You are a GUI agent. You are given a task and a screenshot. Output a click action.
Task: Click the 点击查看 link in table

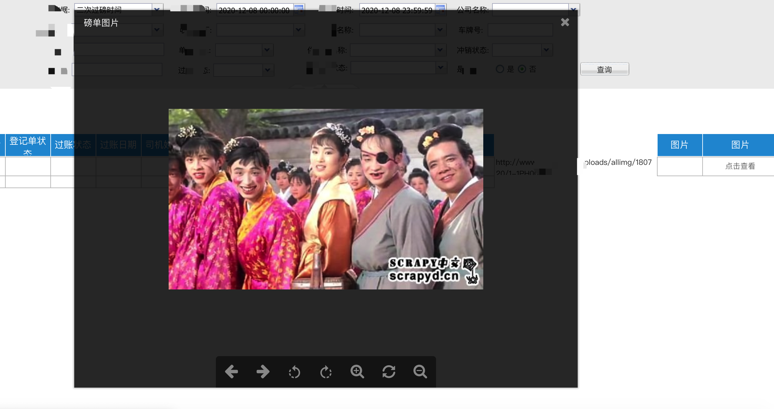pos(740,166)
